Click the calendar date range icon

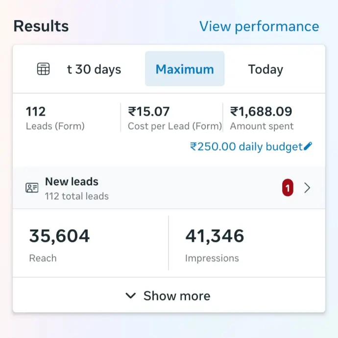point(44,69)
